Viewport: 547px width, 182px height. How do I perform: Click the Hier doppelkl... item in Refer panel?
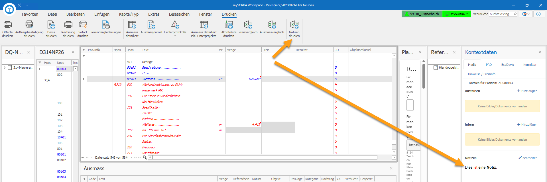pos(446,68)
